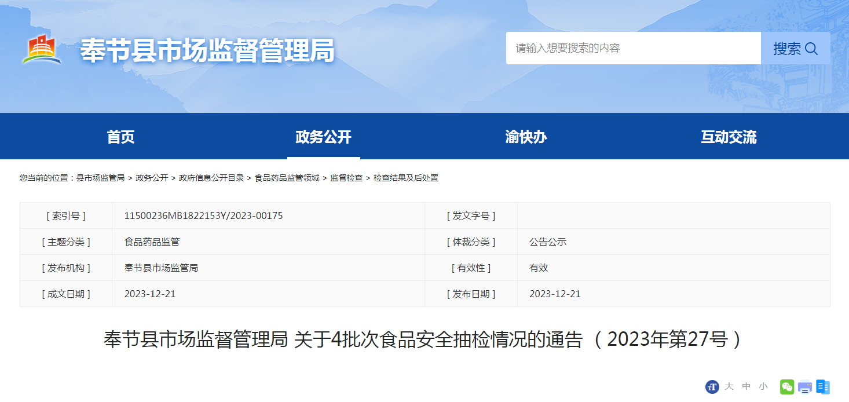This screenshot has height=402, width=849.
Task: Open the 首页 navigation tab
Action: click(x=120, y=137)
